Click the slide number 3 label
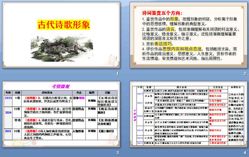 (x=117, y=152)
